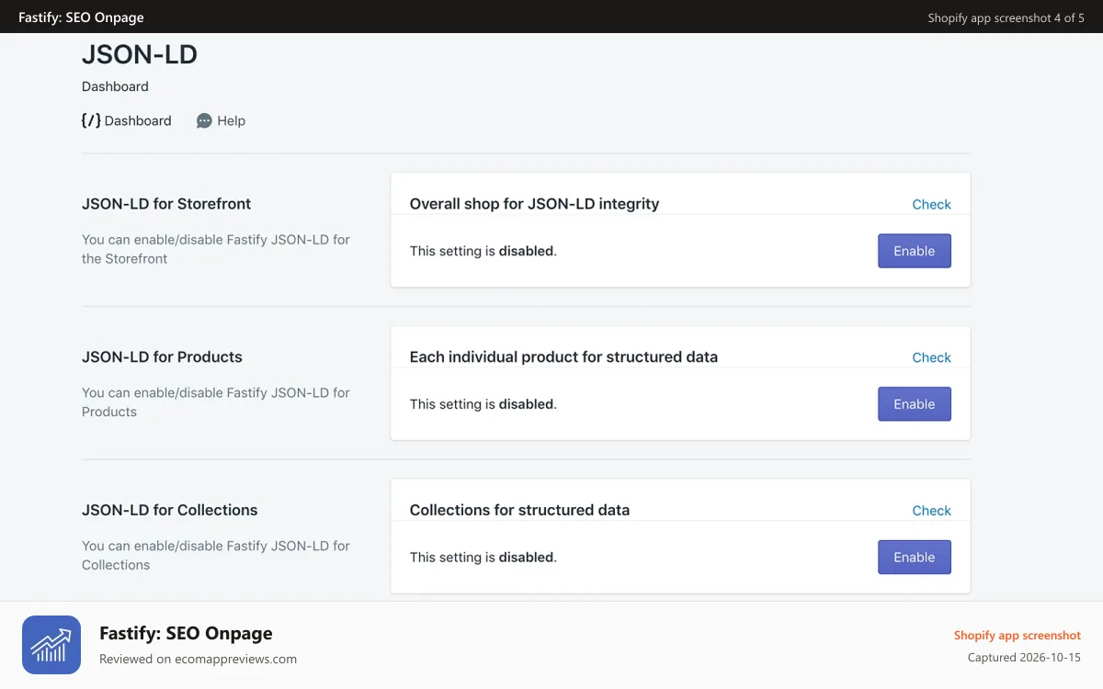Click Check link for individual product data

click(x=931, y=357)
